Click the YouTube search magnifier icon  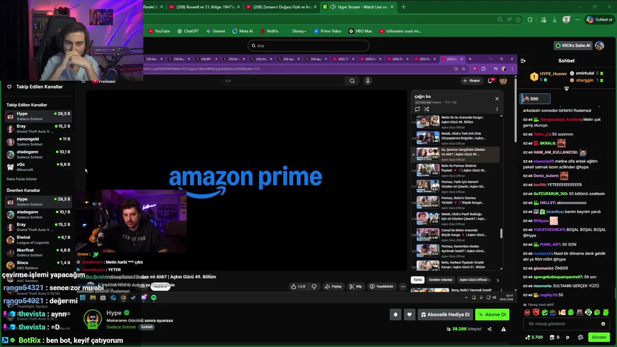click(x=352, y=80)
